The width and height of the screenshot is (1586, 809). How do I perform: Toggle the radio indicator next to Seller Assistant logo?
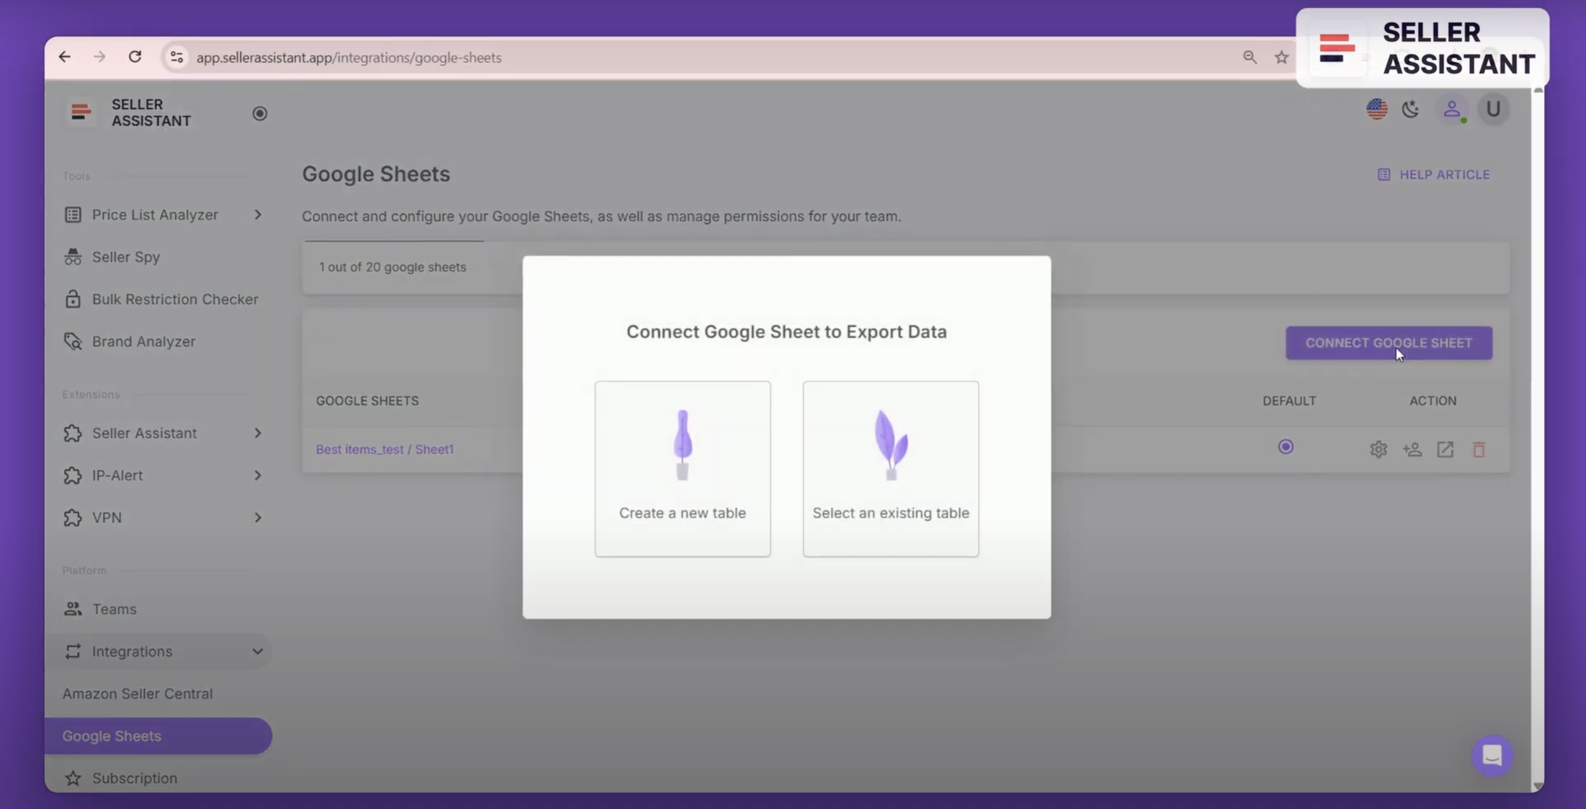(x=259, y=113)
